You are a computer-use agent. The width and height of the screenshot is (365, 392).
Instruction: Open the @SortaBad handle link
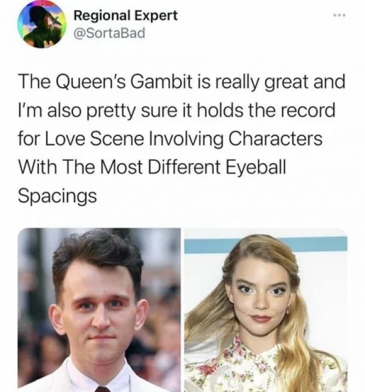pos(109,33)
